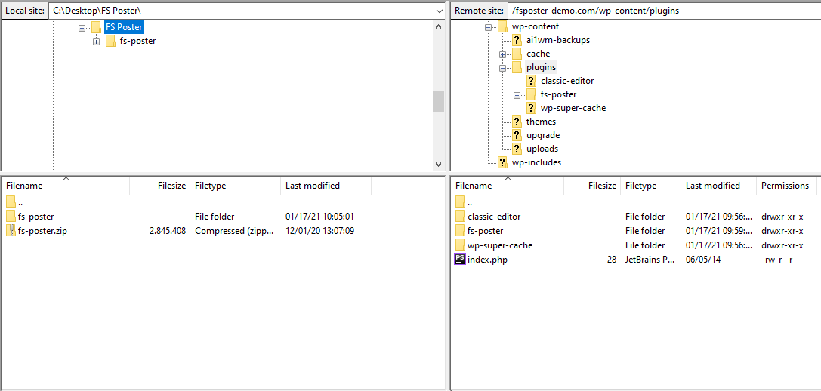Image resolution: width=821 pixels, height=391 pixels.
Task: Select wp-content in remote tree
Action: point(535,26)
